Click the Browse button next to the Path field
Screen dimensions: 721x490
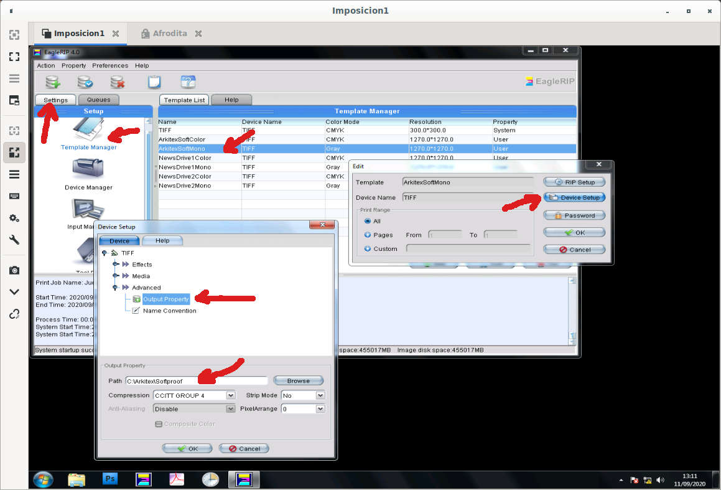299,380
